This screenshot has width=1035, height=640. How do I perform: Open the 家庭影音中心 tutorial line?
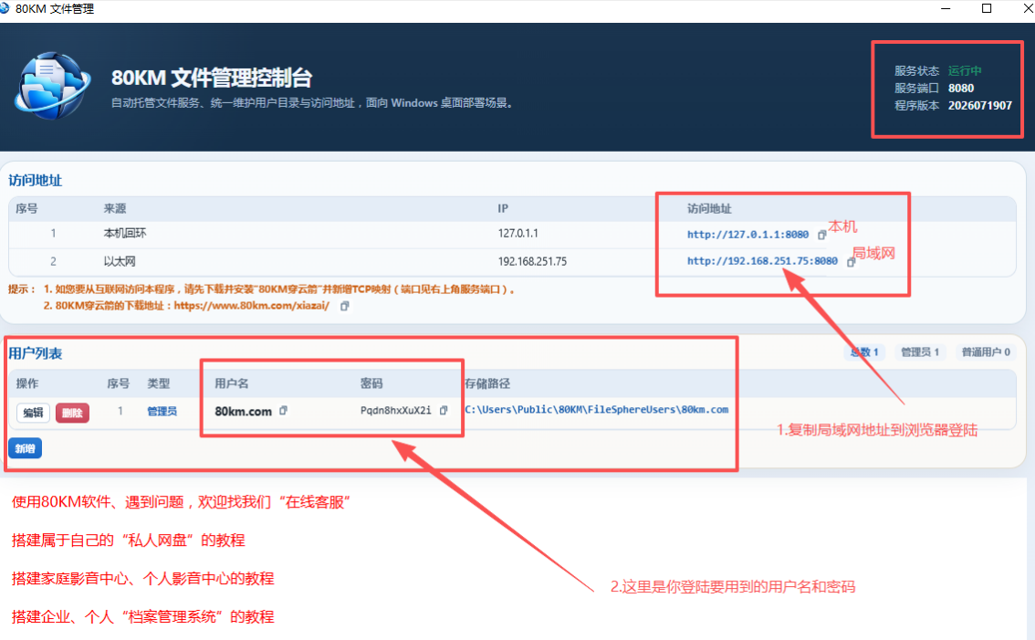[142, 579]
